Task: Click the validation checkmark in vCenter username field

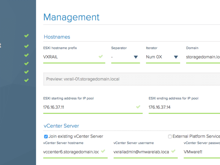Action: (173, 151)
